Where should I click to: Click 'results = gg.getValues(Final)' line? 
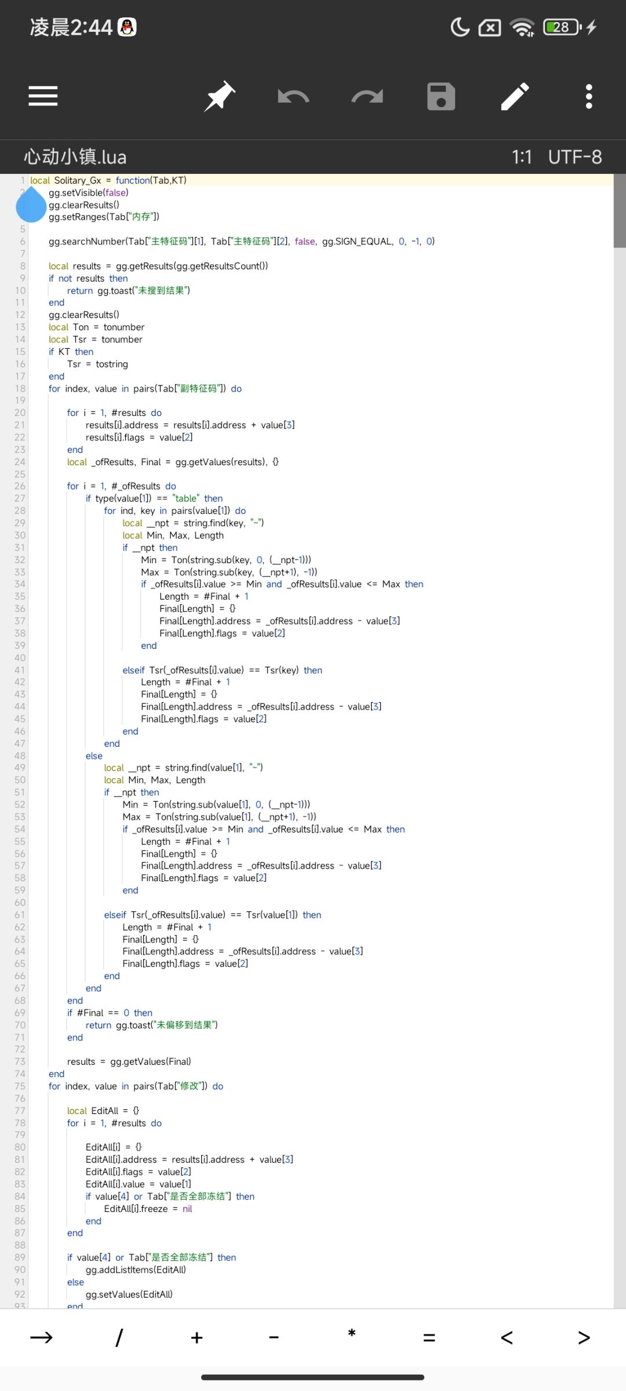129,1062
